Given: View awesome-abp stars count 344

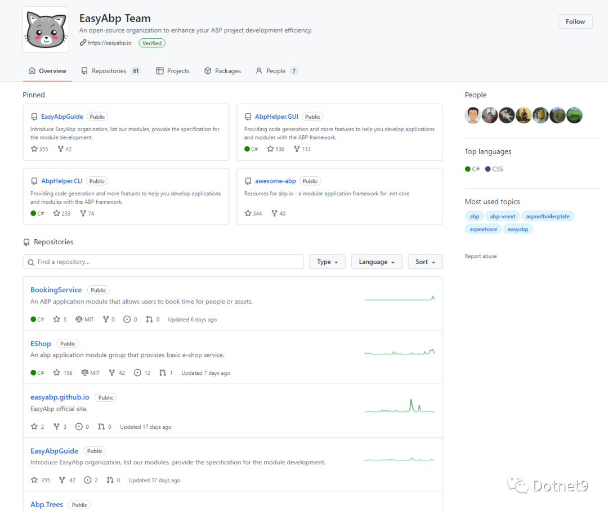Looking at the screenshot, I should pos(253,213).
